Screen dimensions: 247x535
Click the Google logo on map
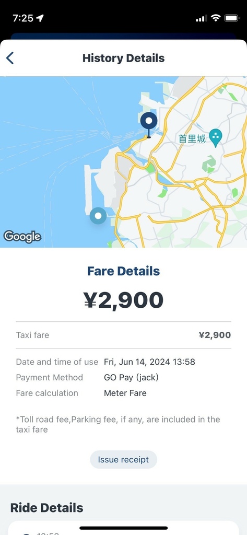click(x=22, y=237)
